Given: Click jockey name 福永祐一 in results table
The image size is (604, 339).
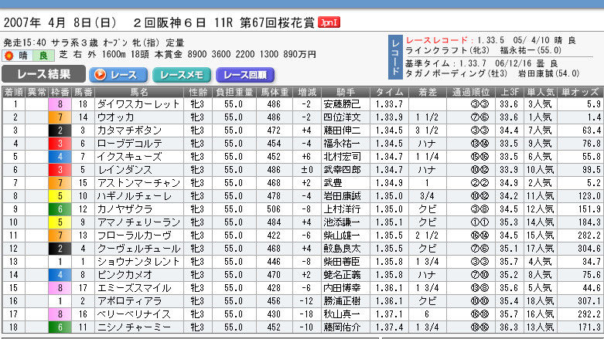Looking at the screenshot, I should [342, 144].
